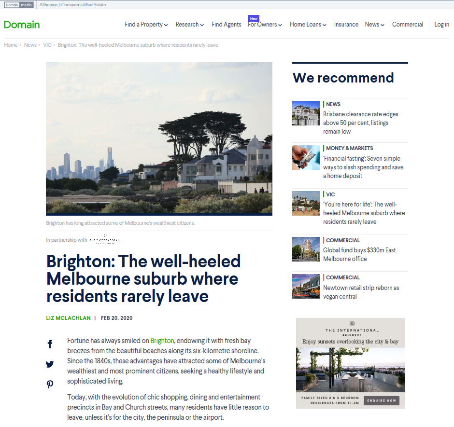This screenshot has height=427, width=454.
Task: Open the Research dropdown
Action: click(190, 25)
